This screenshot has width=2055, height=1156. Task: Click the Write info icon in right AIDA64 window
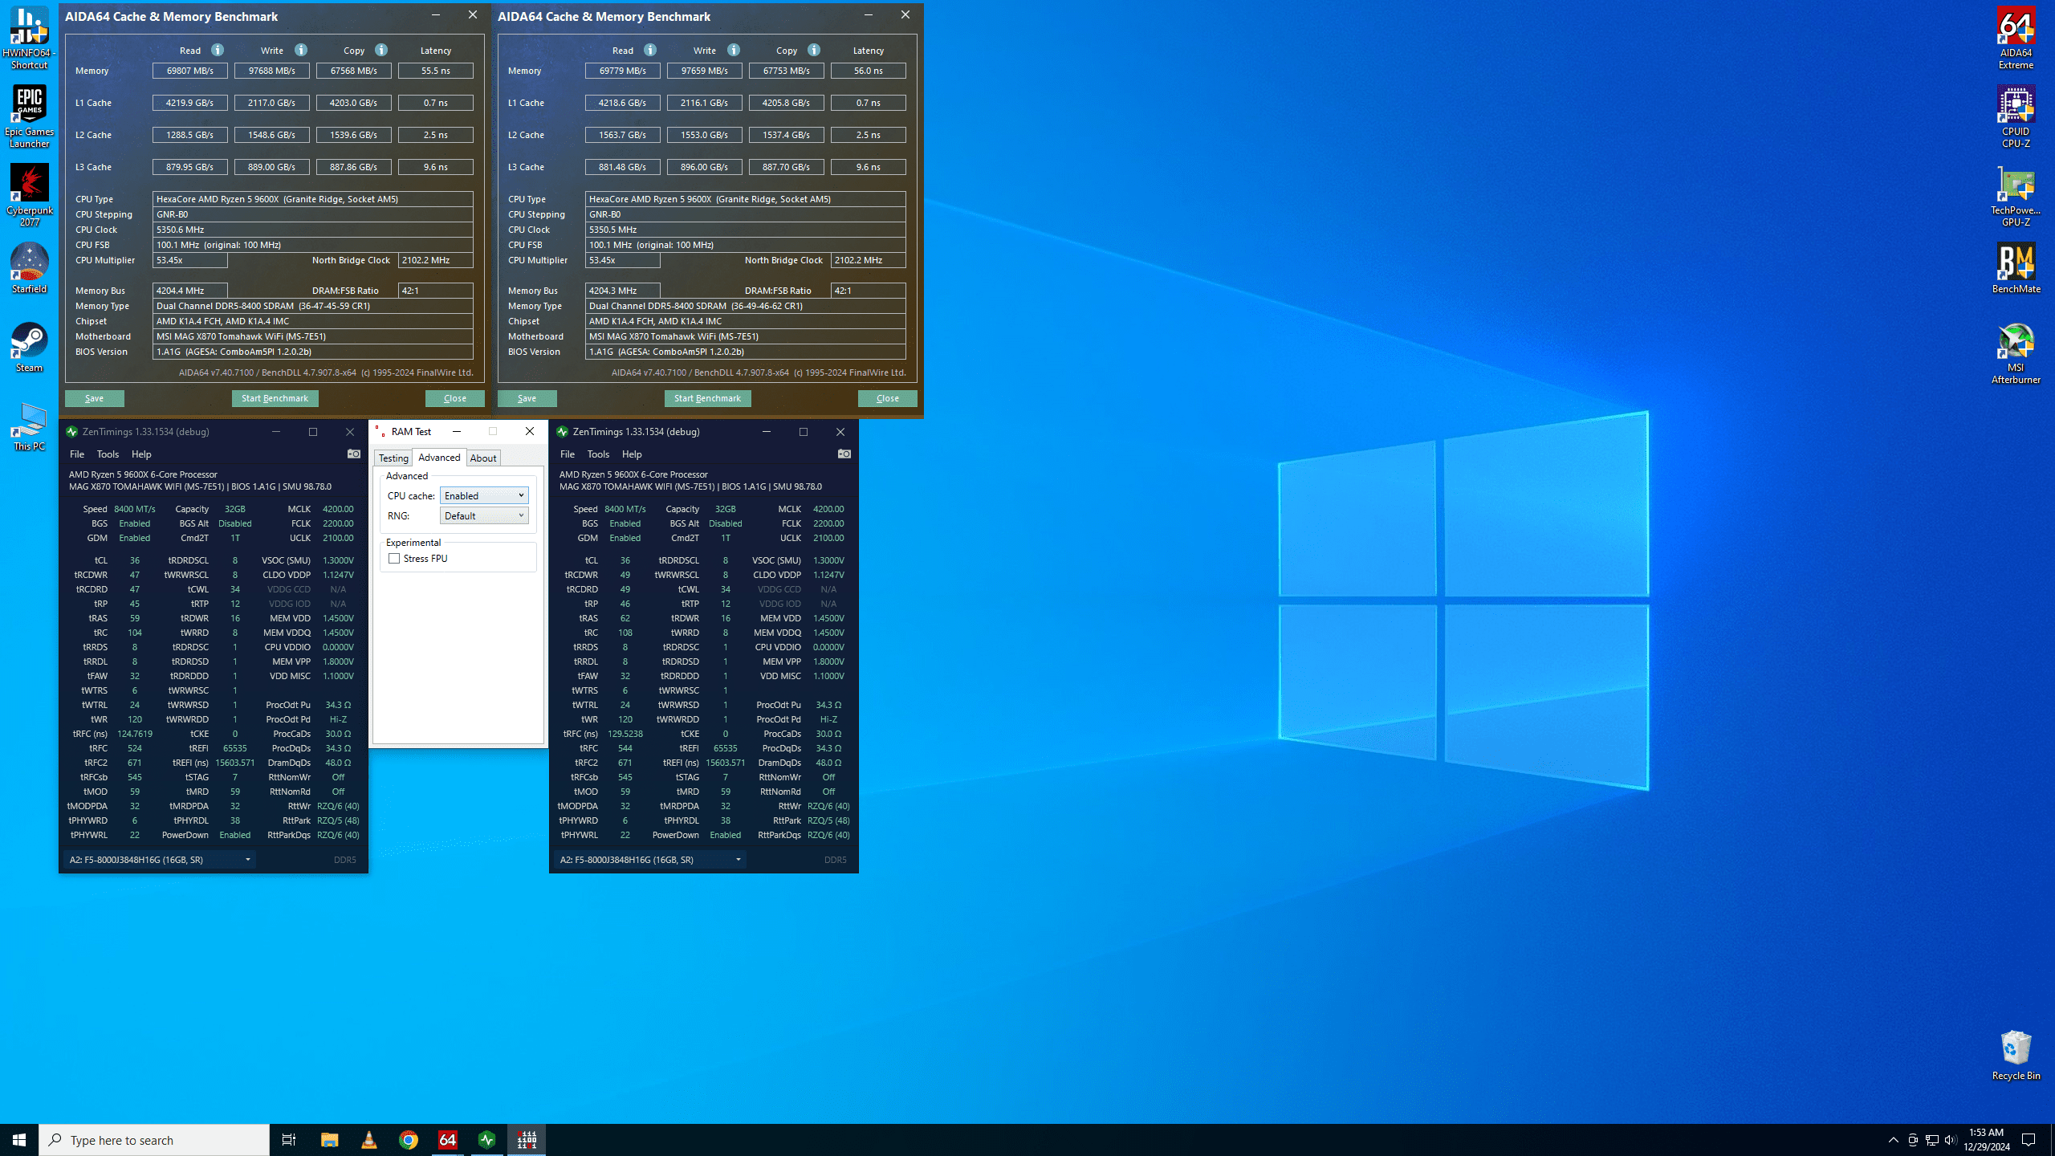pos(734,50)
